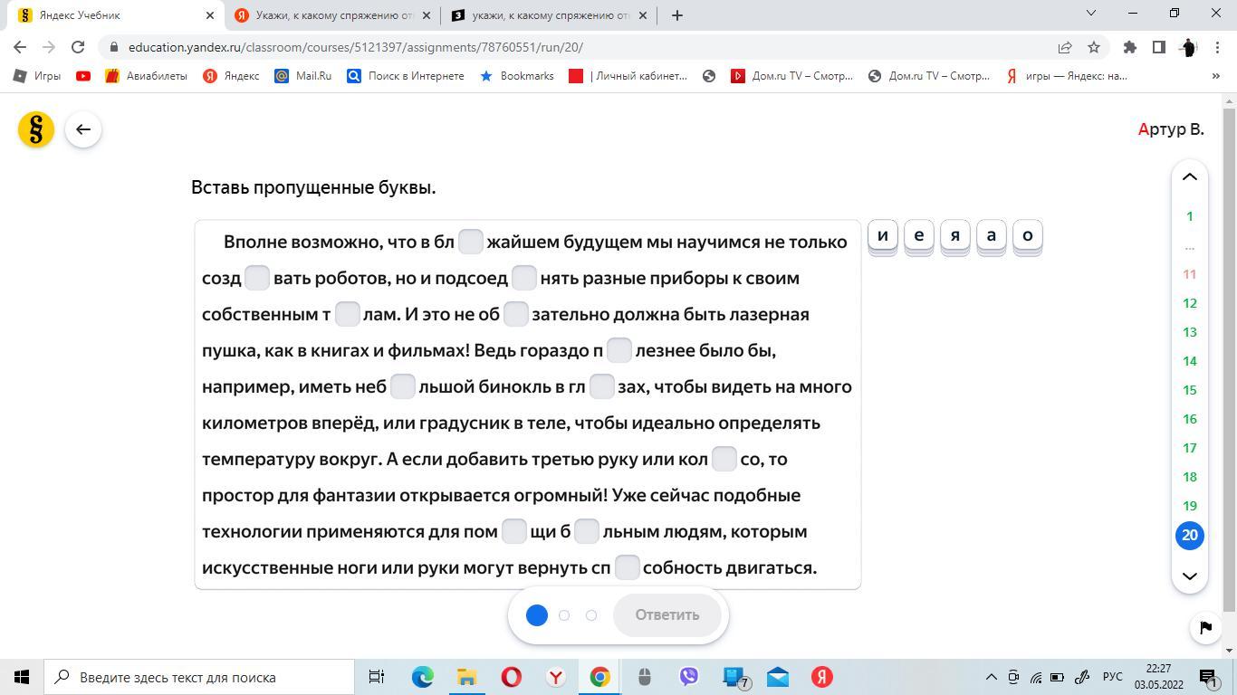Flag this task with the flag icon
This screenshot has width=1237, height=695.
[1205, 627]
